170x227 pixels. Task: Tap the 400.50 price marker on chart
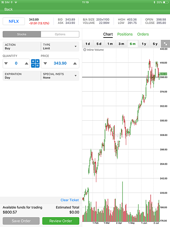tap(164, 74)
